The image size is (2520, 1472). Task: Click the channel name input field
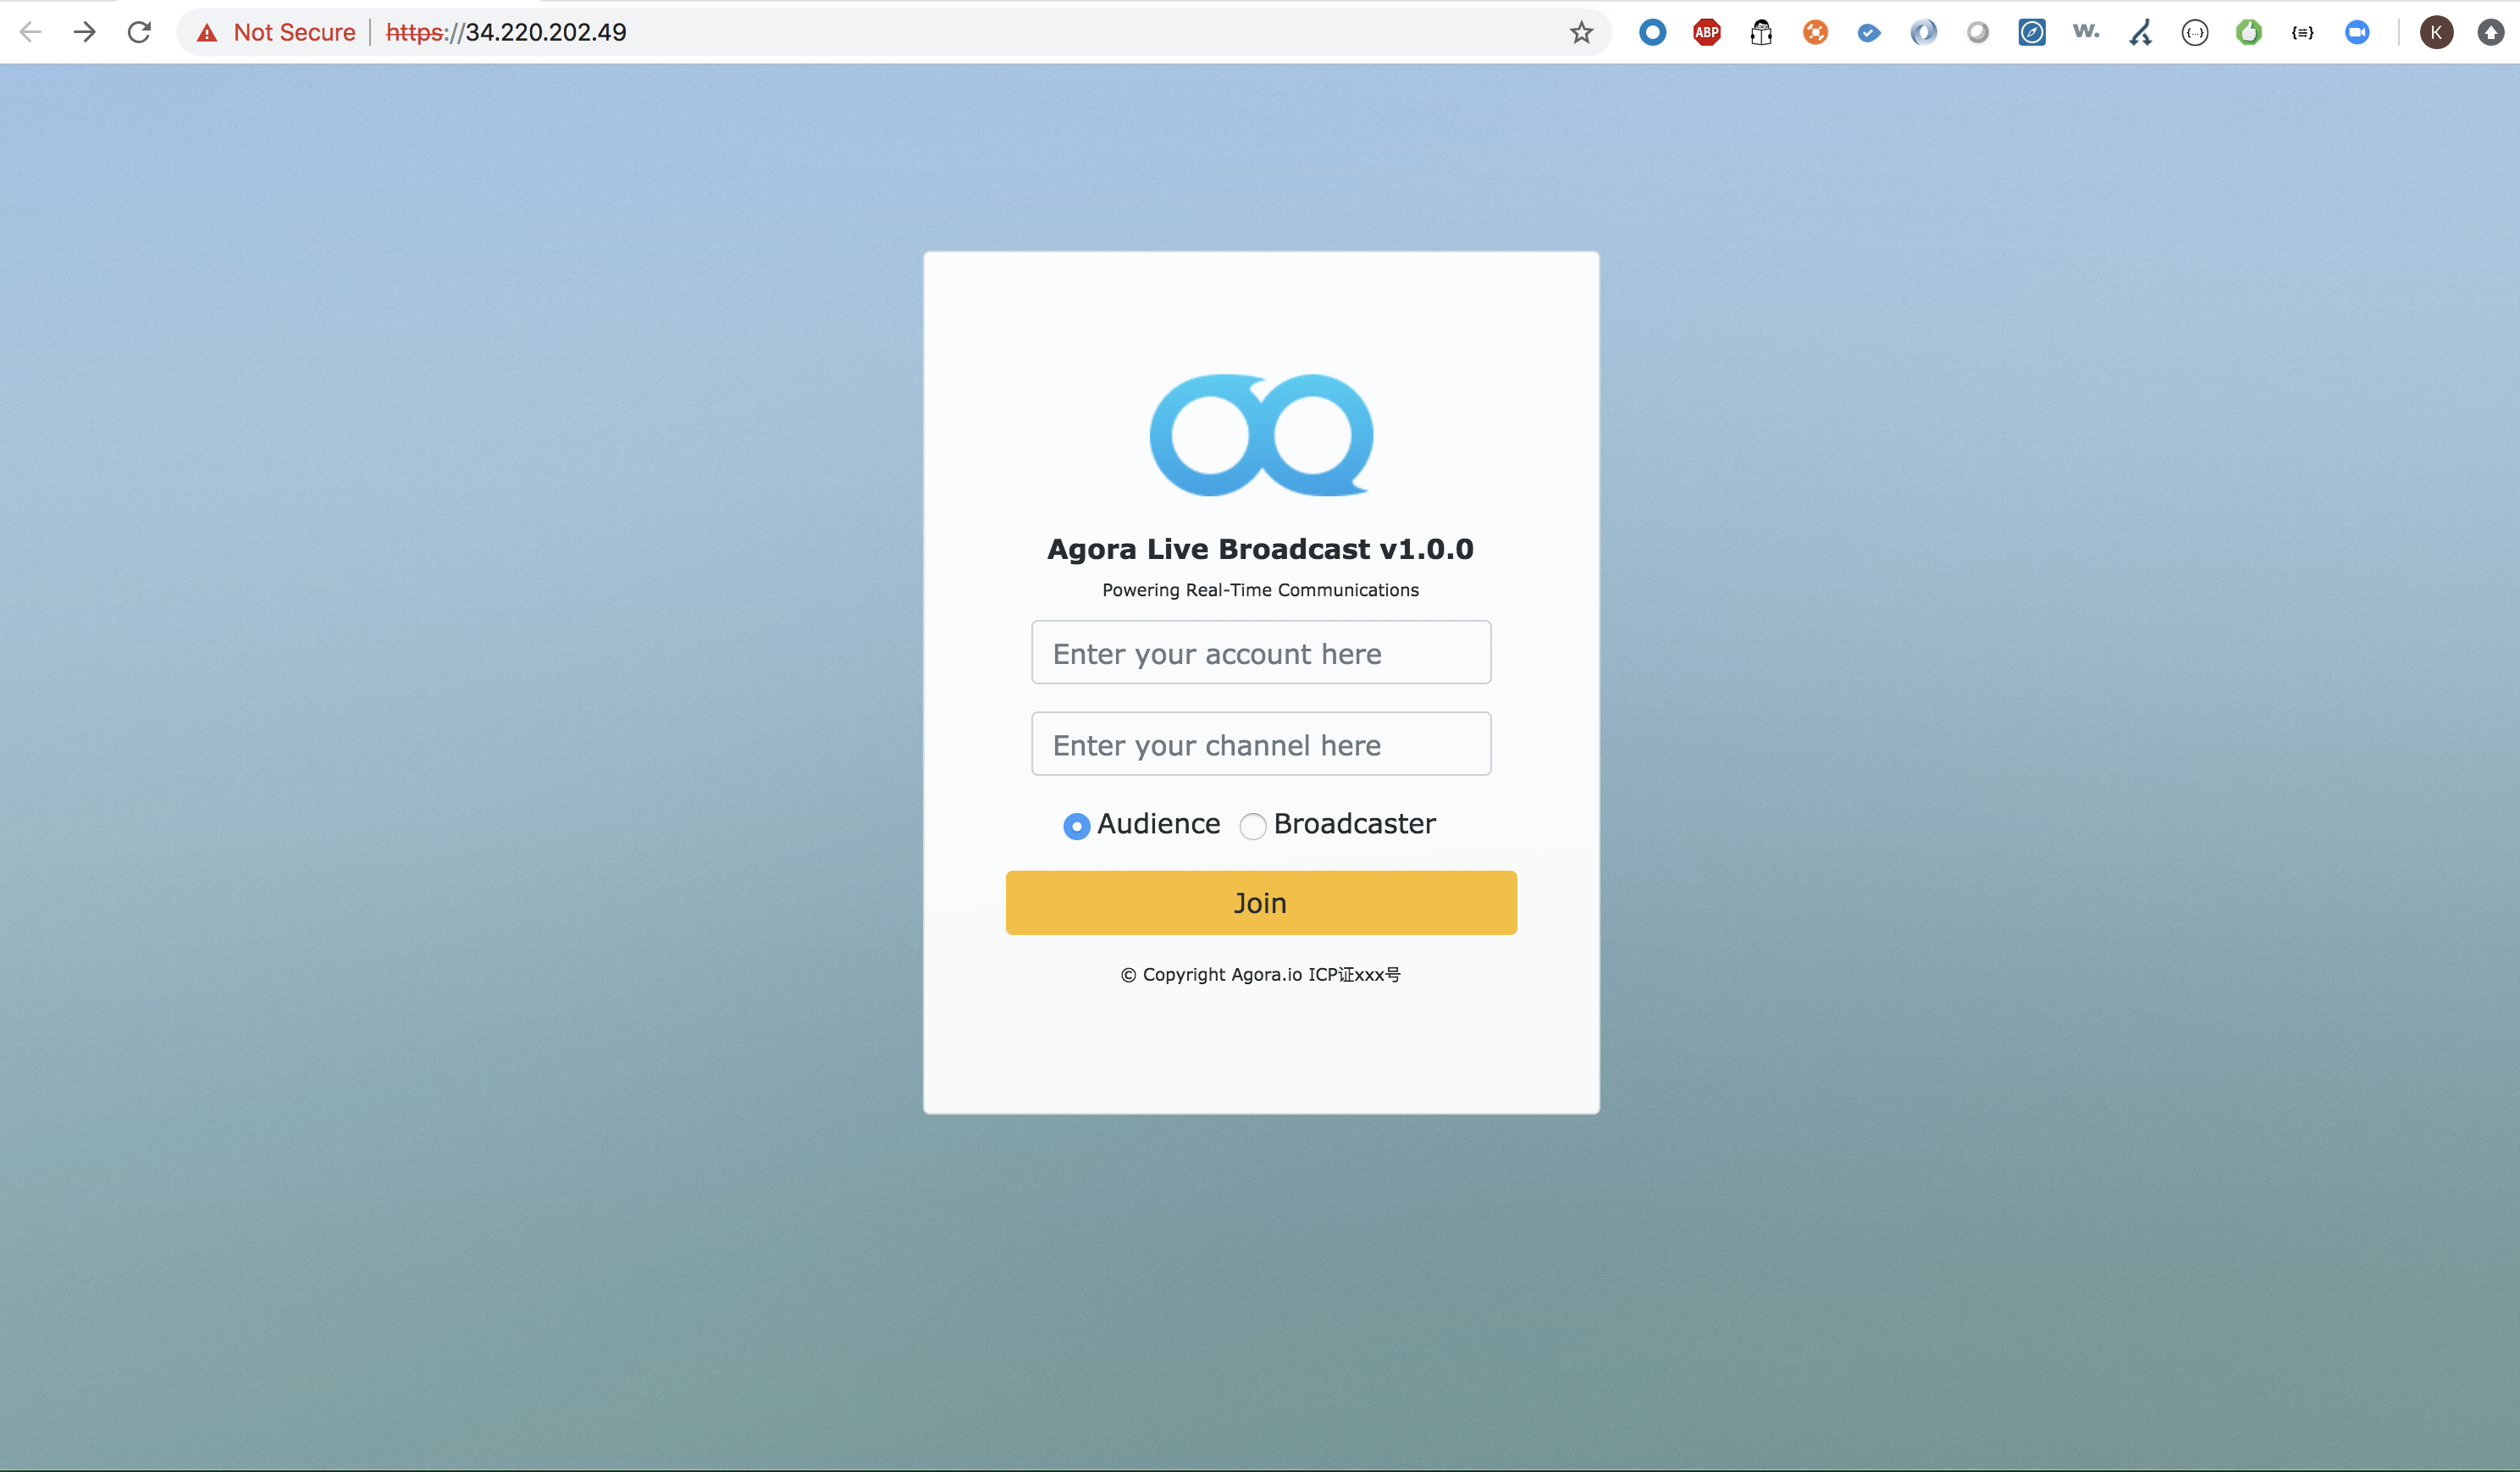tap(1260, 744)
